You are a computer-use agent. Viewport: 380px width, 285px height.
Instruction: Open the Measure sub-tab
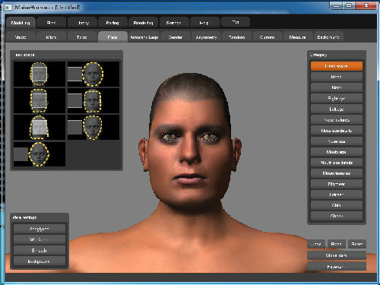tap(298, 37)
